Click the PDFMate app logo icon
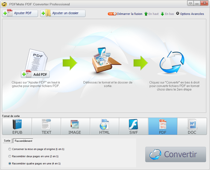This screenshot has width=210, height=170. click(4, 4)
